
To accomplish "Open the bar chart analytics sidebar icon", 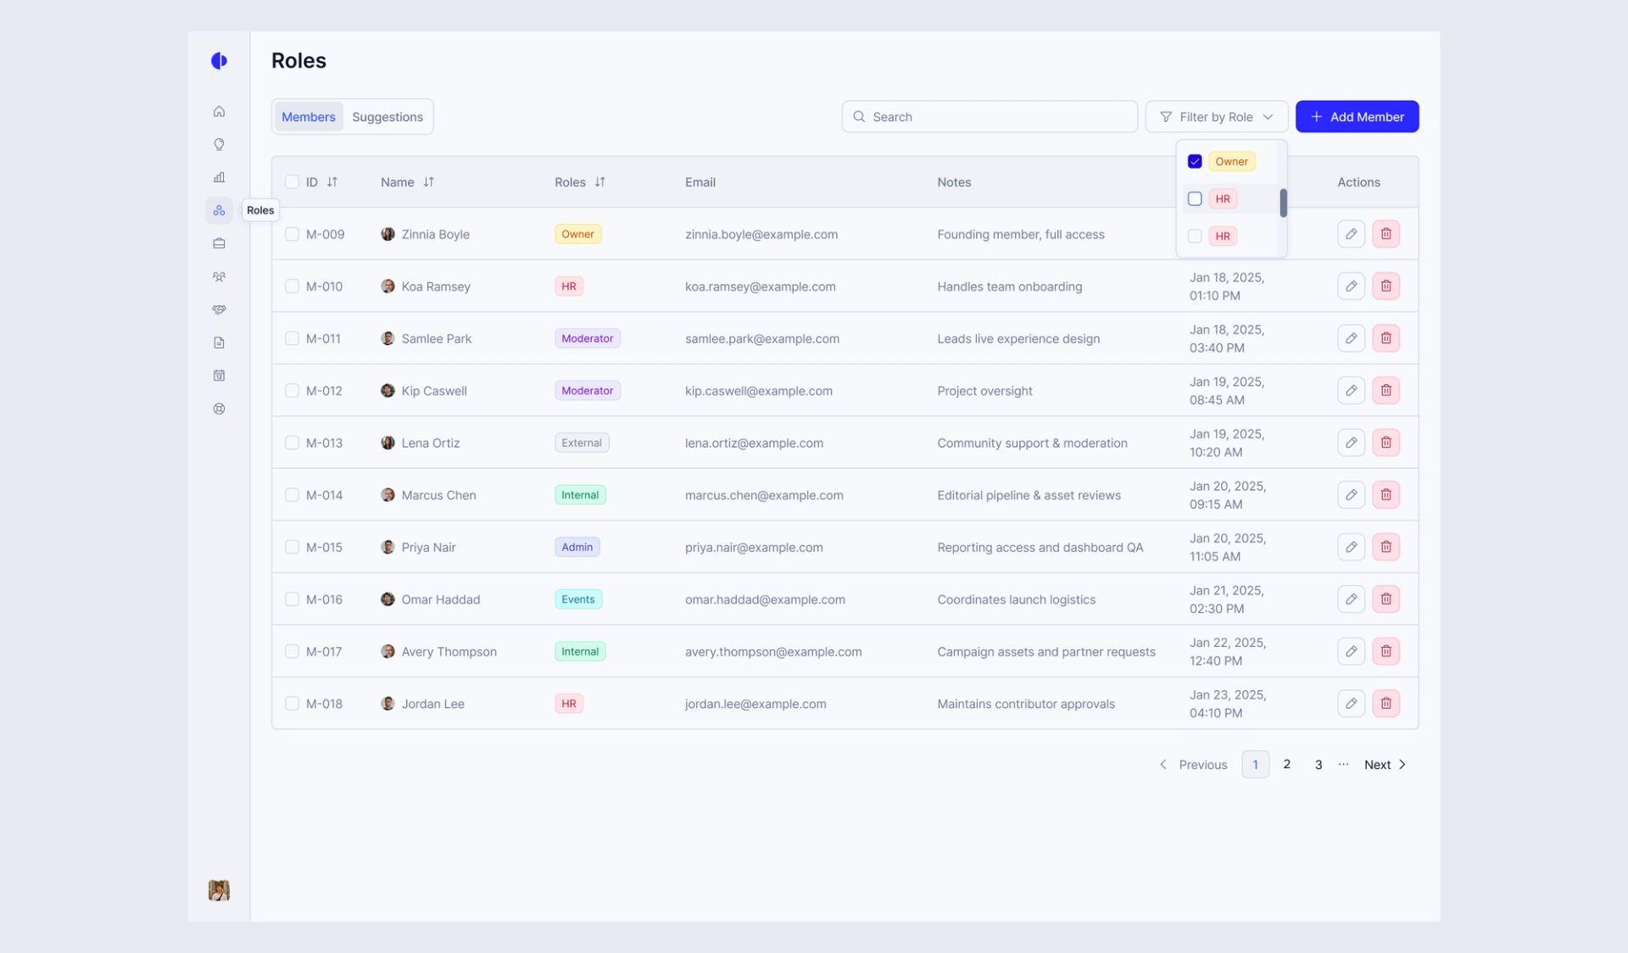I will point(219,177).
